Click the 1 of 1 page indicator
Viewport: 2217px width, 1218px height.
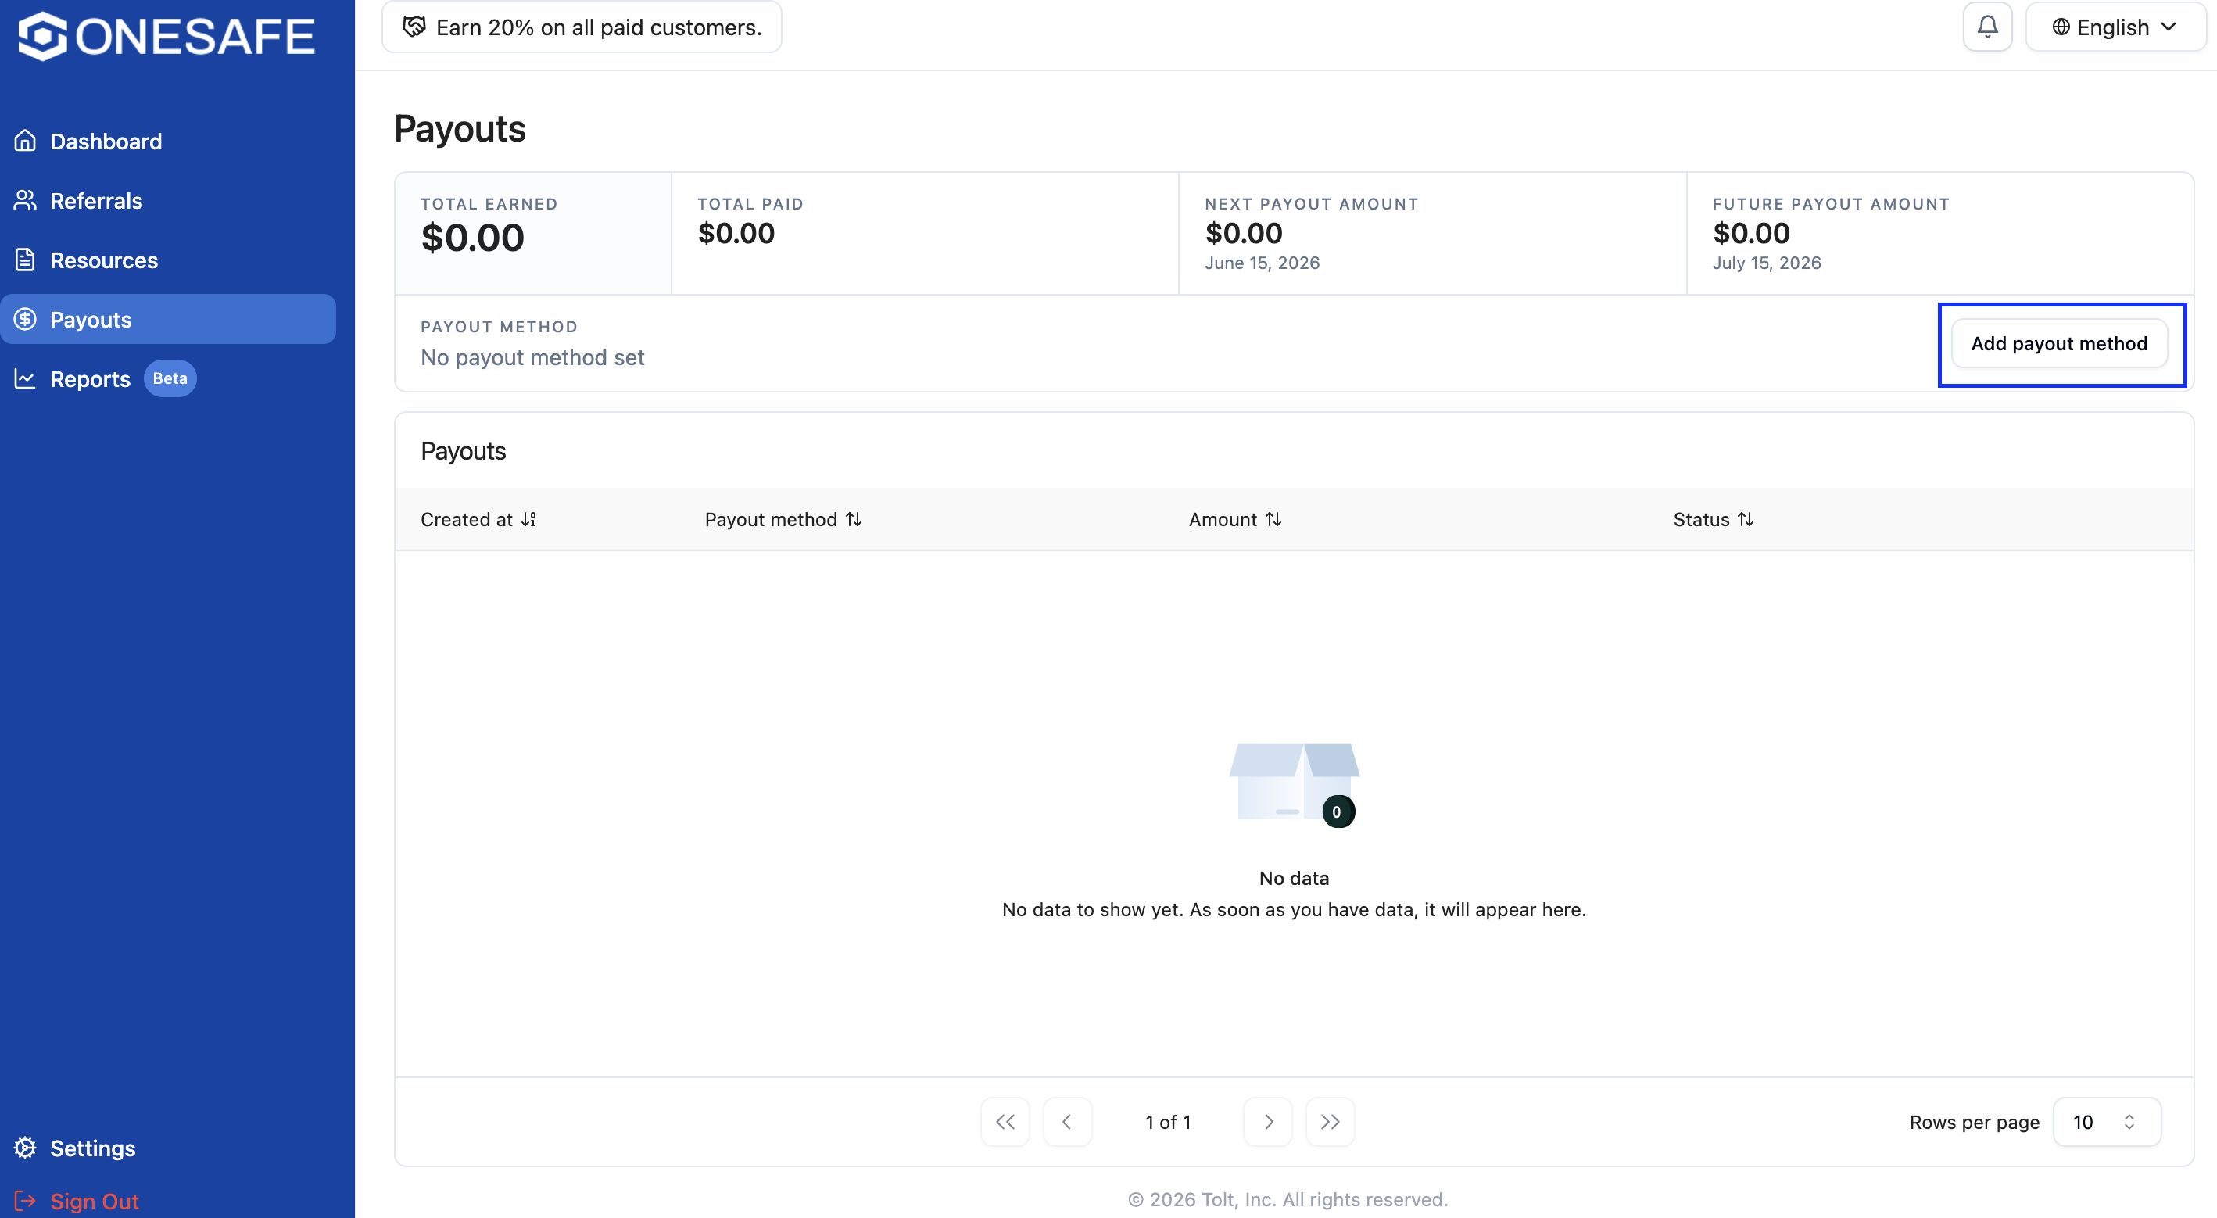[x=1168, y=1122]
